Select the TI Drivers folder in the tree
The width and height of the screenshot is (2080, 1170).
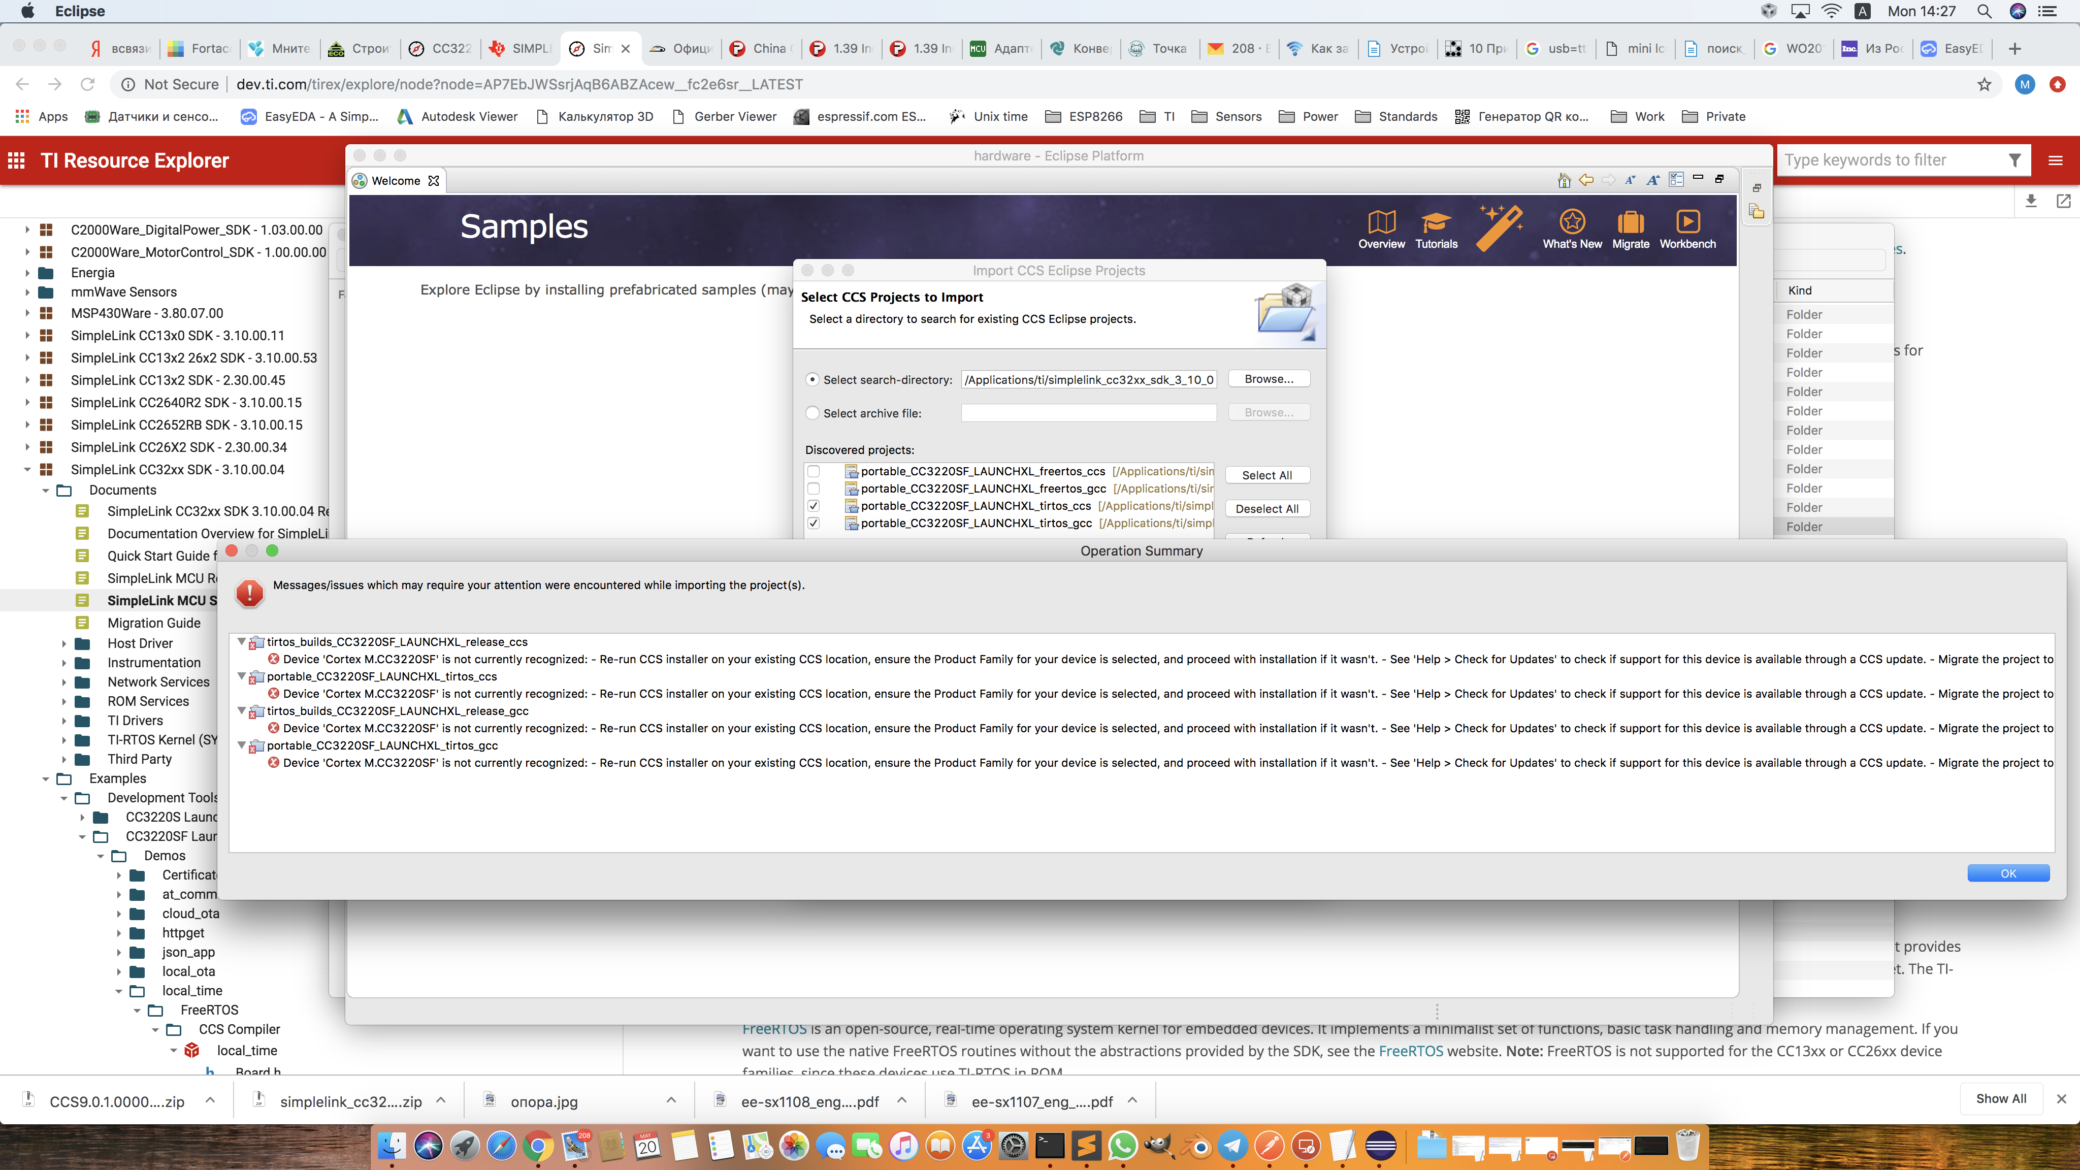135,720
